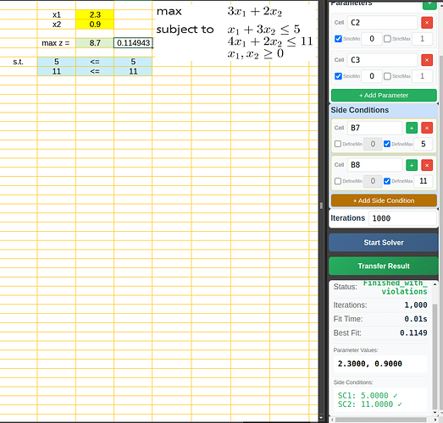Click the splitter handle between sheet and panel
Screen dimensions: 443x423
click(321, 206)
